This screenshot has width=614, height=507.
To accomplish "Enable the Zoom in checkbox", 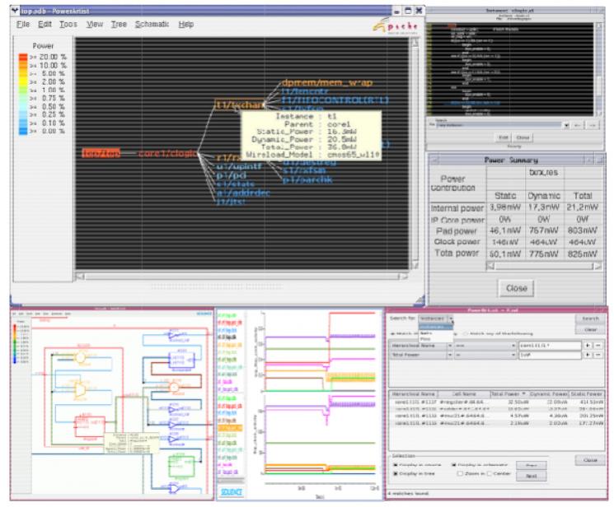I will (461, 474).
